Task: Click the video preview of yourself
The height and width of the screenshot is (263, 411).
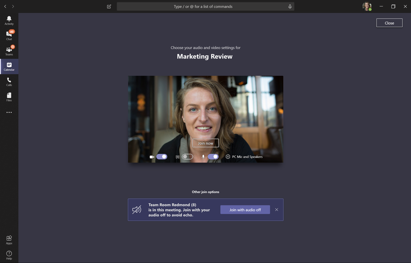Action: [205, 119]
